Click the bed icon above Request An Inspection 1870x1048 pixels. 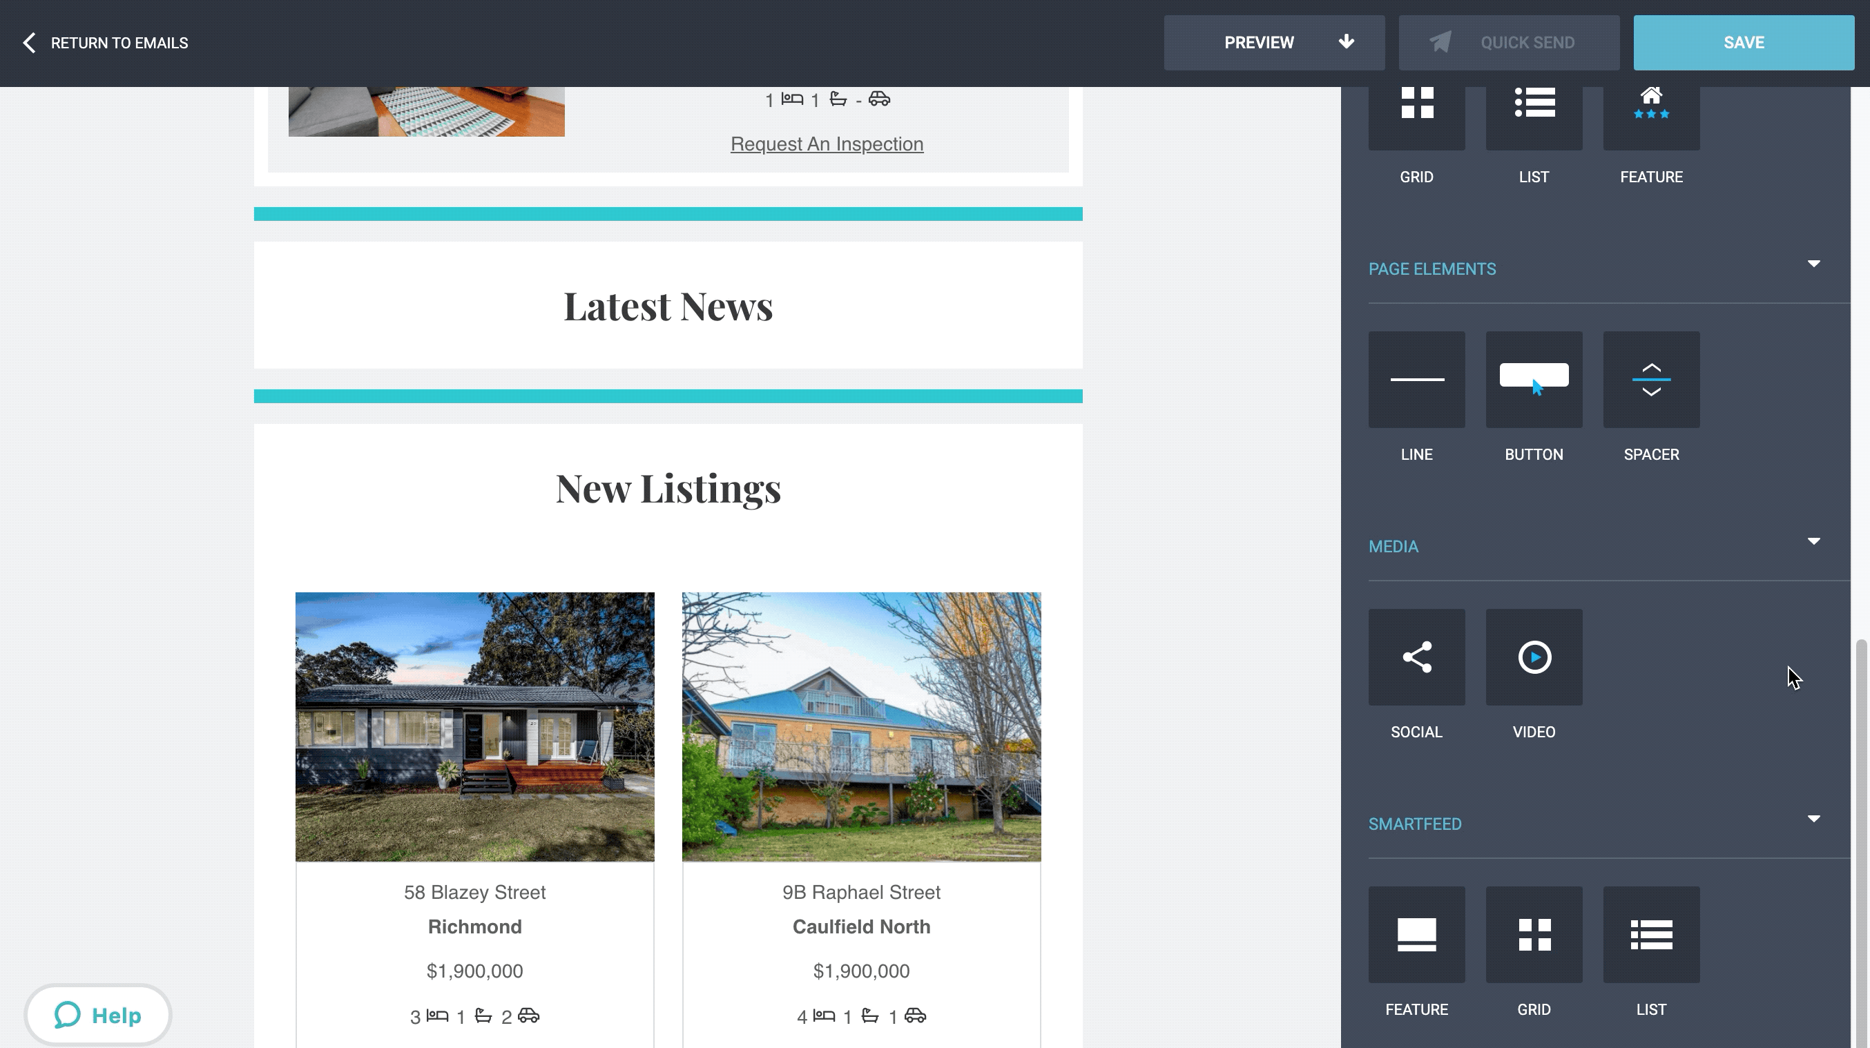click(x=792, y=99)
